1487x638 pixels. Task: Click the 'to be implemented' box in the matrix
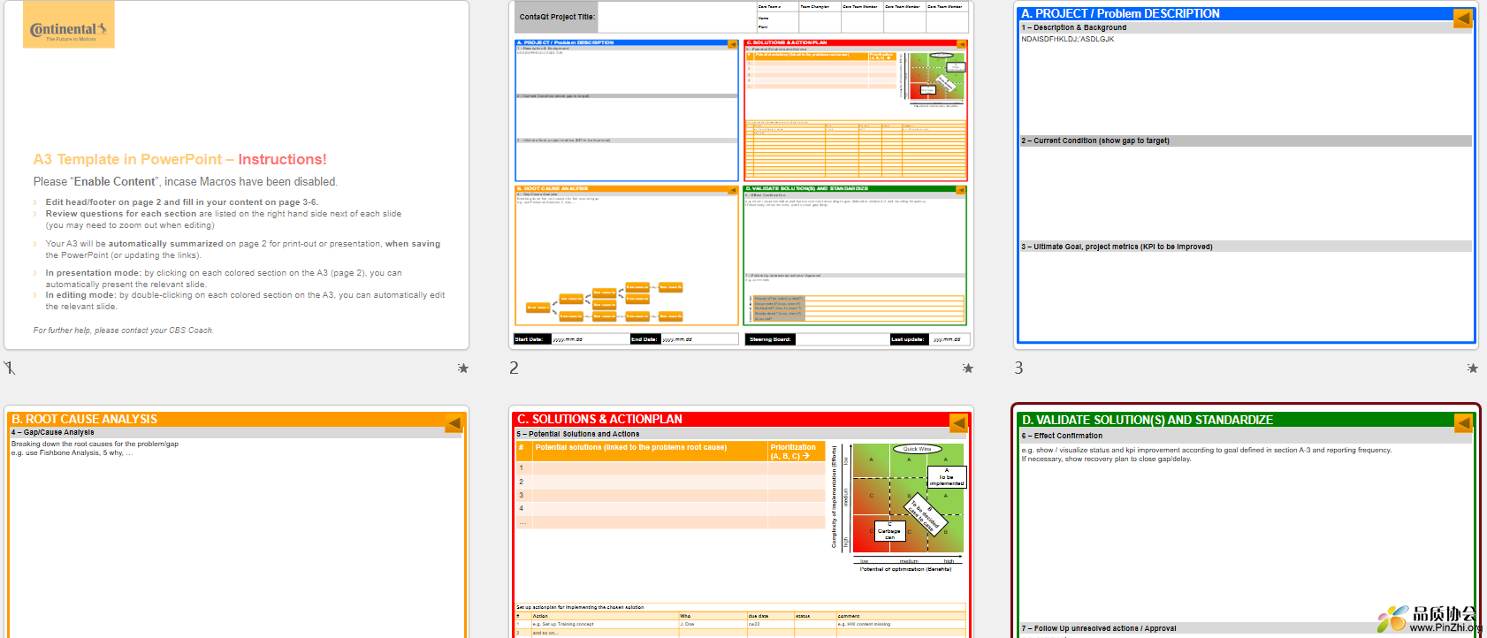click(946, 477)
